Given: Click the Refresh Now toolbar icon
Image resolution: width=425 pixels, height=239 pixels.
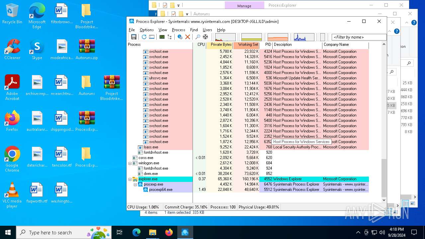Looking at the screenshot, I should coord(144,37).
